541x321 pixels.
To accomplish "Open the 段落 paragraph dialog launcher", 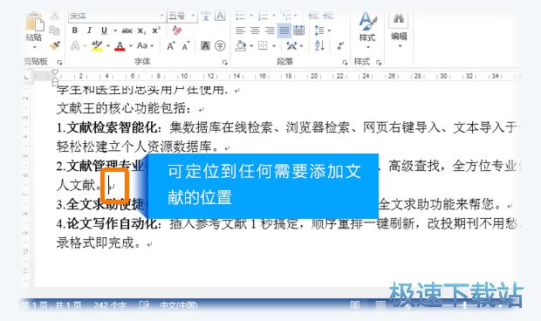I will [345, 63].
